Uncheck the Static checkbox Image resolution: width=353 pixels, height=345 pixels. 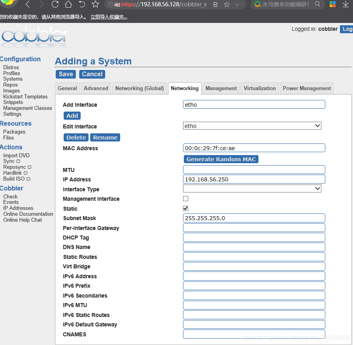click(x=185, y=208)
